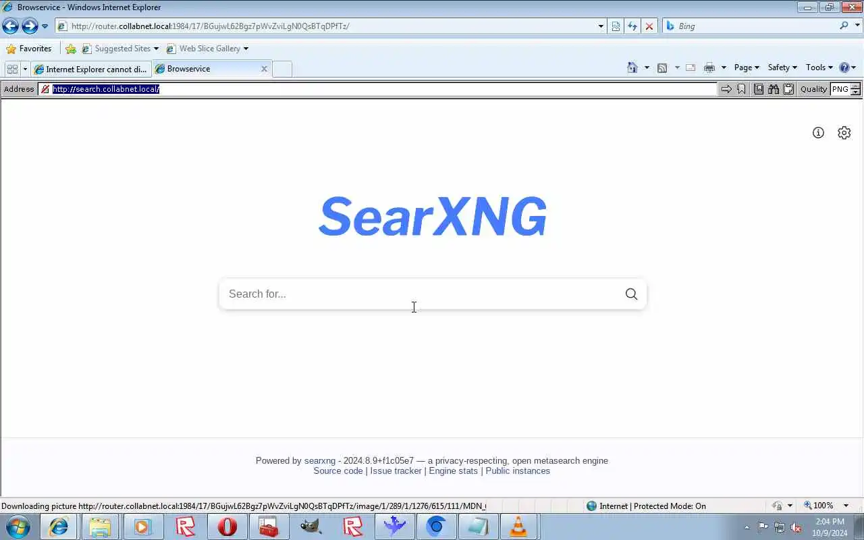The width and height of the screenshot is (864, 540).
Task: Click the Help question mark icon
Action: [844, 67]
